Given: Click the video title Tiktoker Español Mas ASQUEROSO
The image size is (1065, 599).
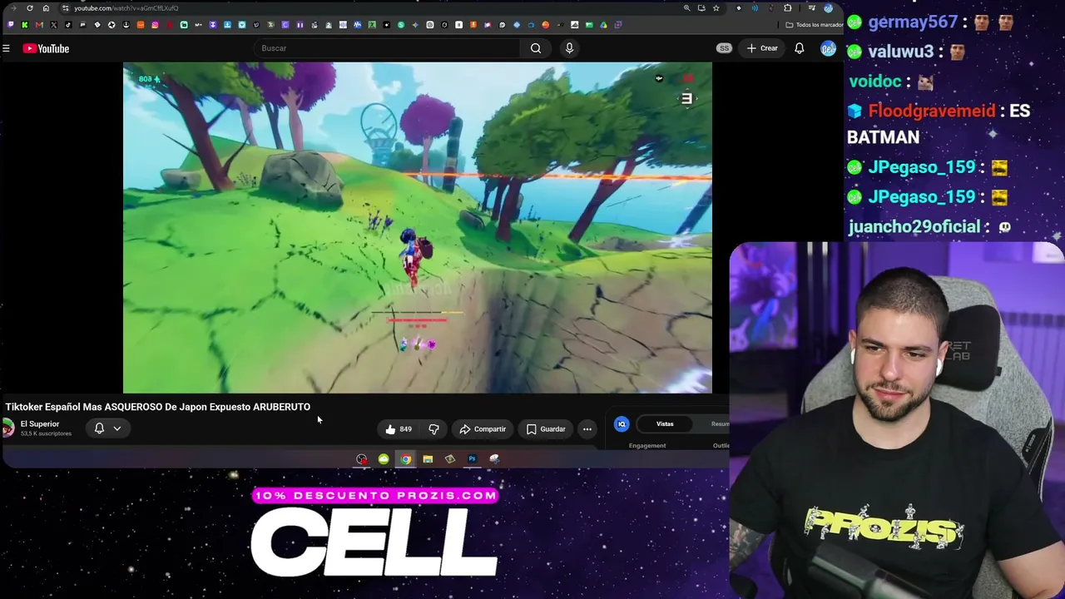Looking at the screenshot, I should click(x=158, y=407).
